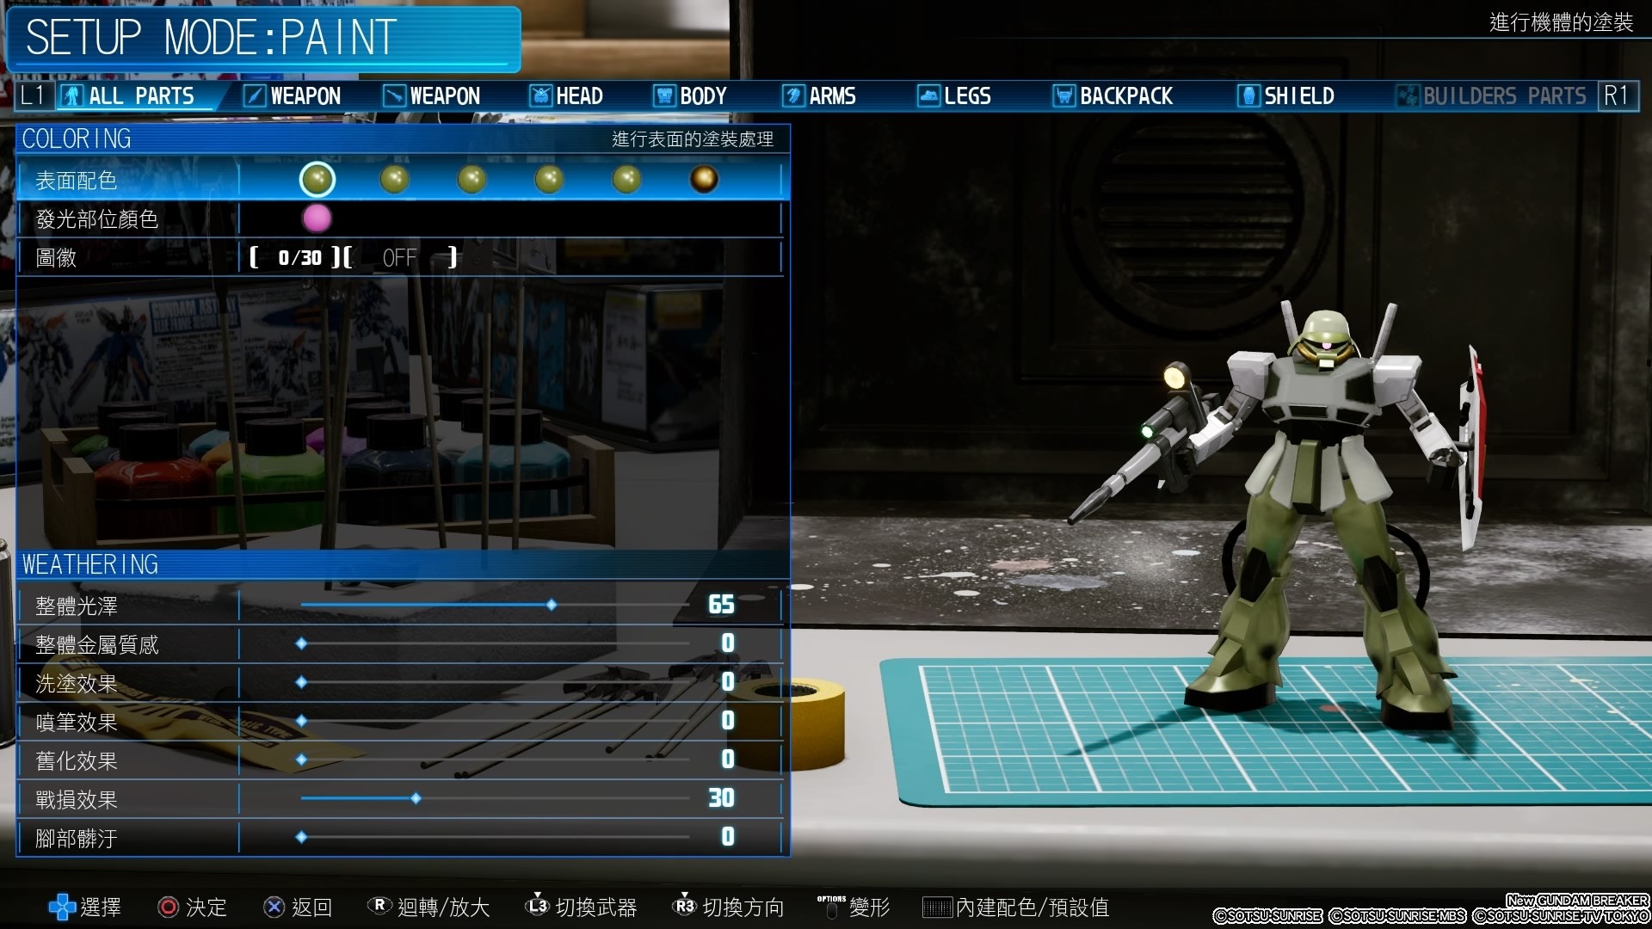Select the second surface color swatch
Screen dimensions: 1652x929
pyautogui.click(x=395, y=179)
